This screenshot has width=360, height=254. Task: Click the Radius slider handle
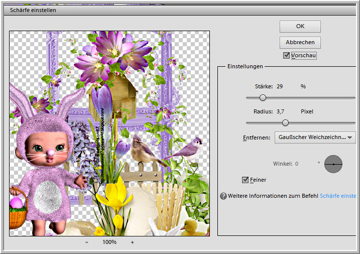coord(285,123)
